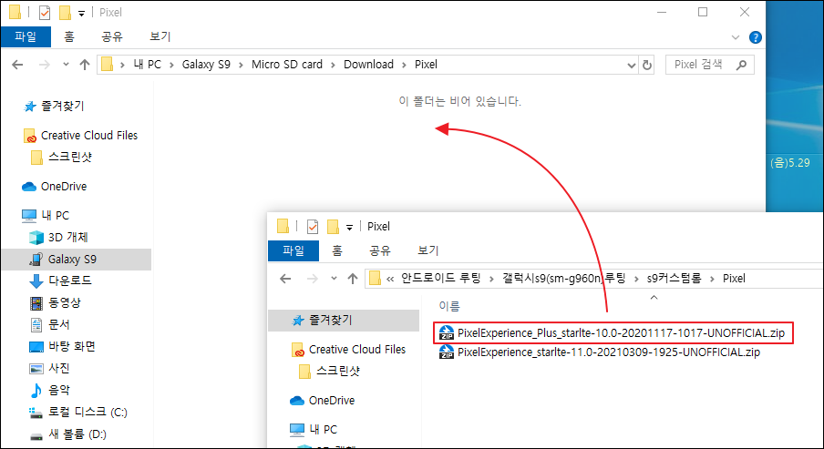This screenshot has width=824, height=449.
Task: Select Download in the address path
Action: pos(368,65)
